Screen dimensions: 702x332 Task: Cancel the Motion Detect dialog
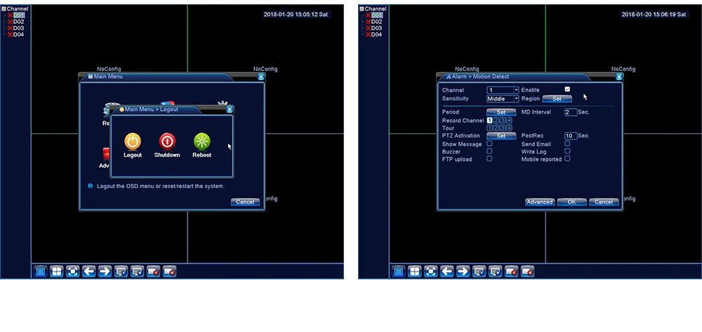pos(604,202)
